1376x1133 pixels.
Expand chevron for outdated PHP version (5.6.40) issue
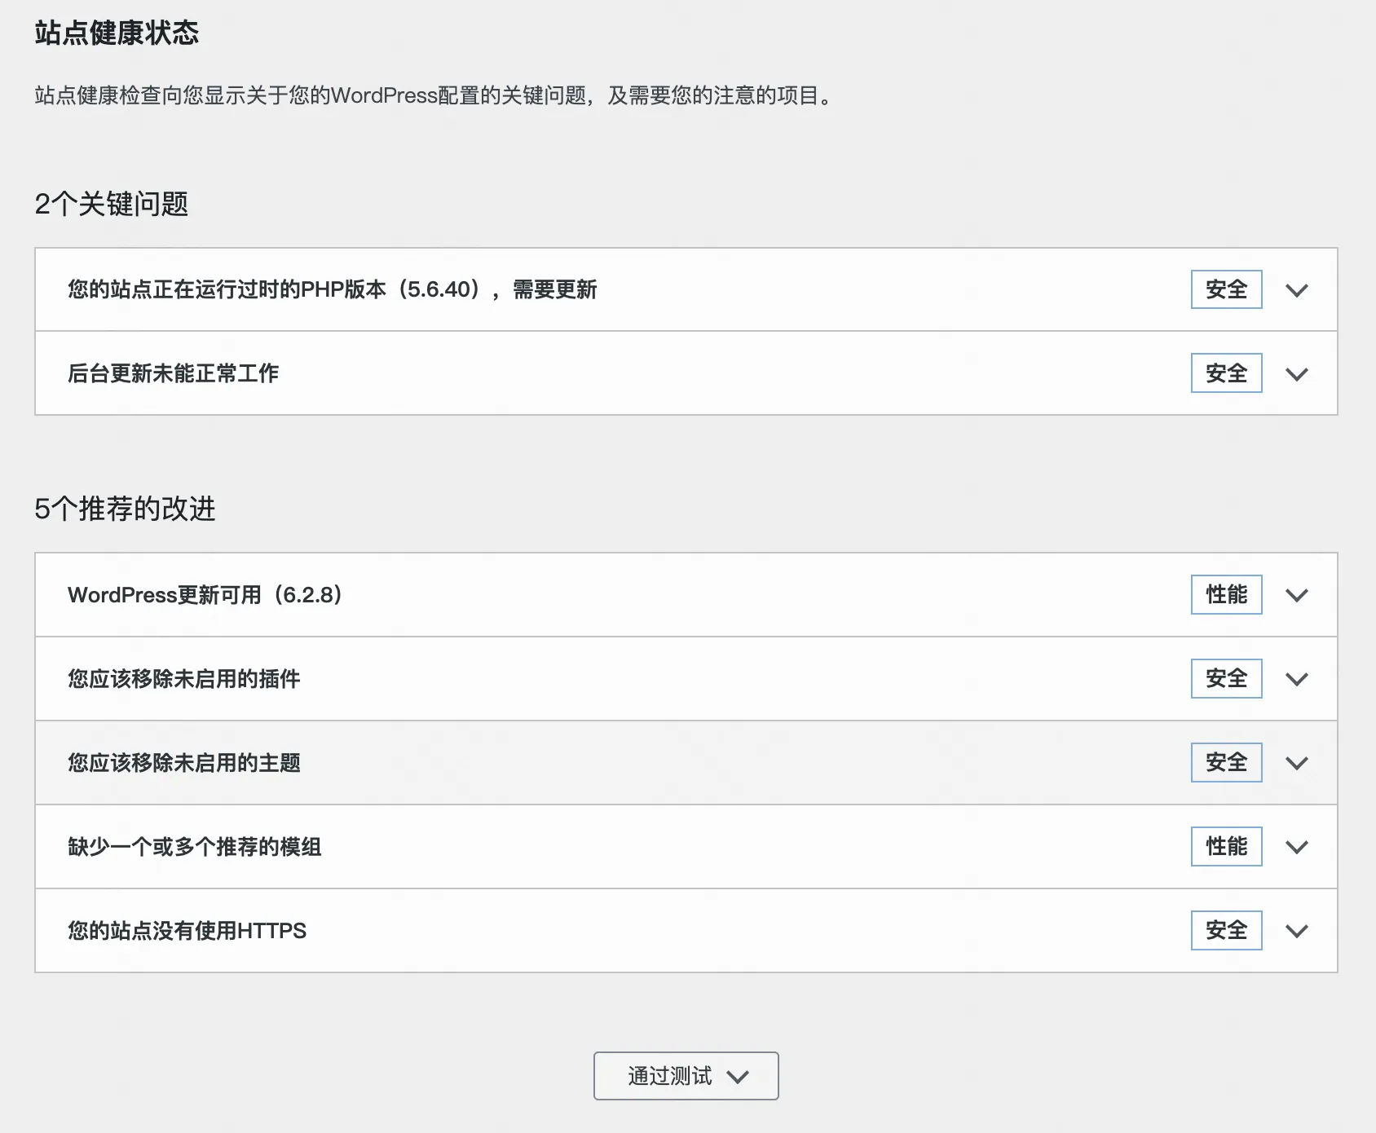pos(1296,290)
